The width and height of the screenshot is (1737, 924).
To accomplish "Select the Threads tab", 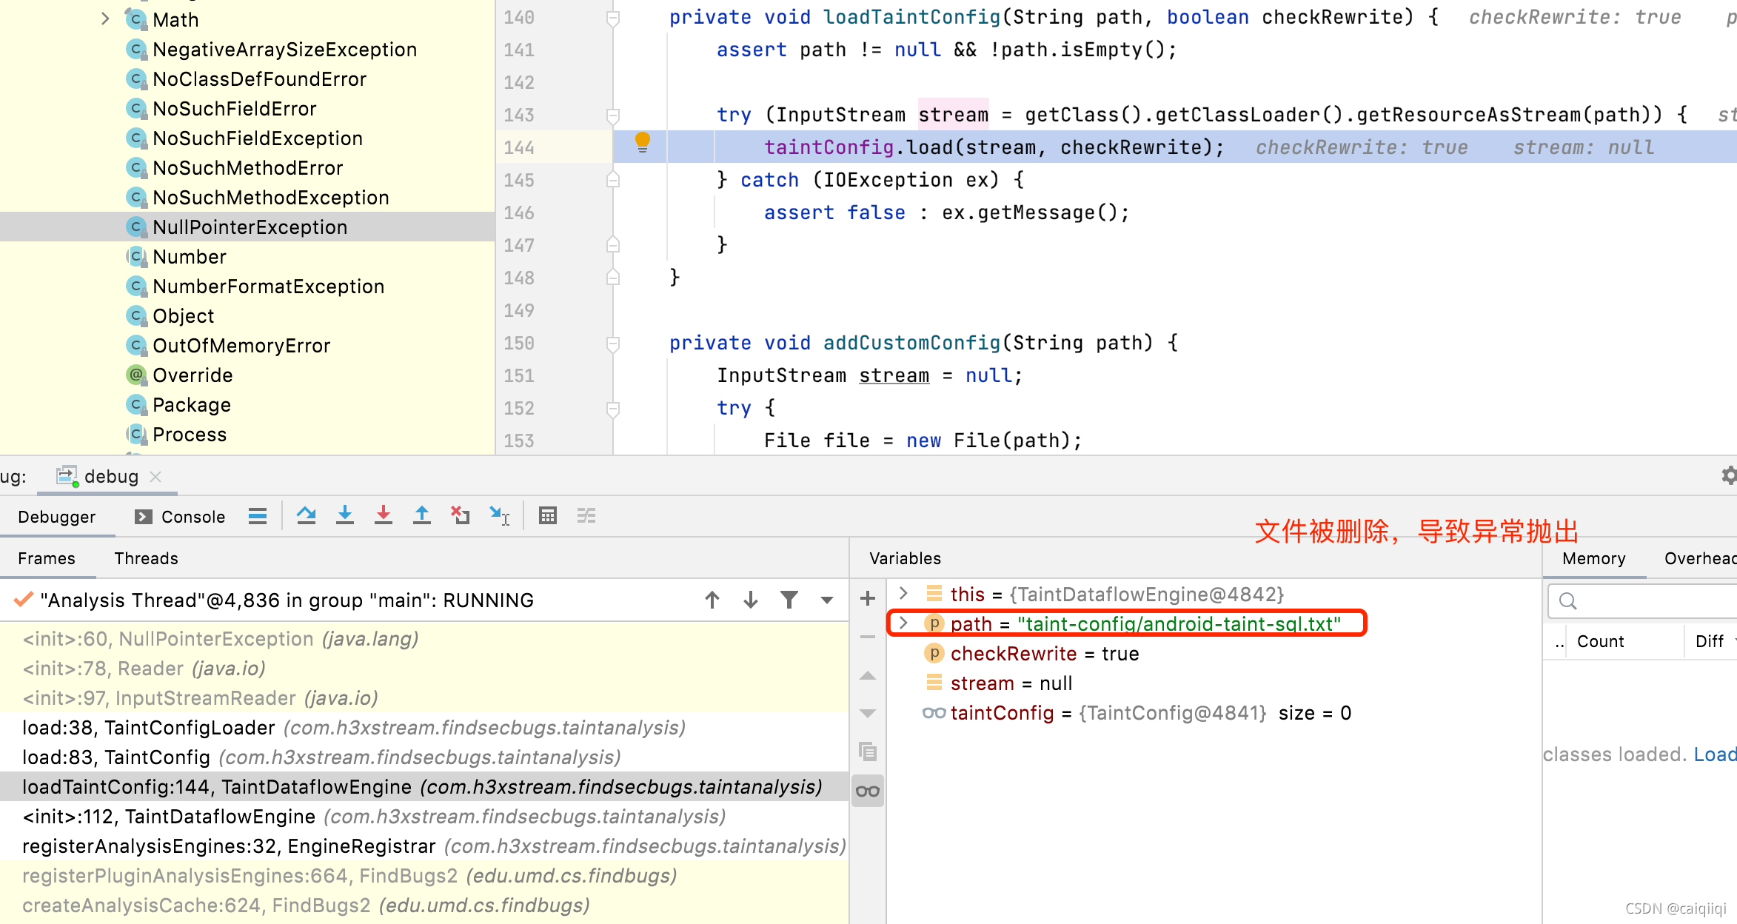I will (146, 558).
